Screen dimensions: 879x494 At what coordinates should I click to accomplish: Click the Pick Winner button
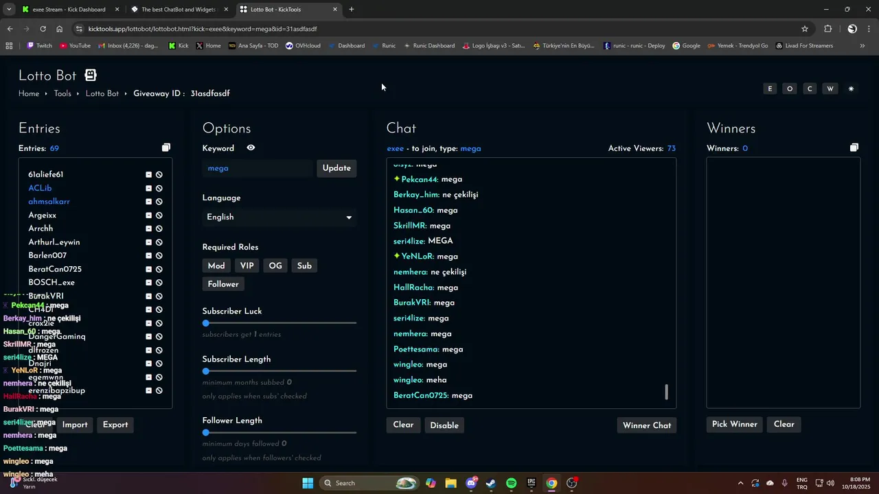pos(734,424)
